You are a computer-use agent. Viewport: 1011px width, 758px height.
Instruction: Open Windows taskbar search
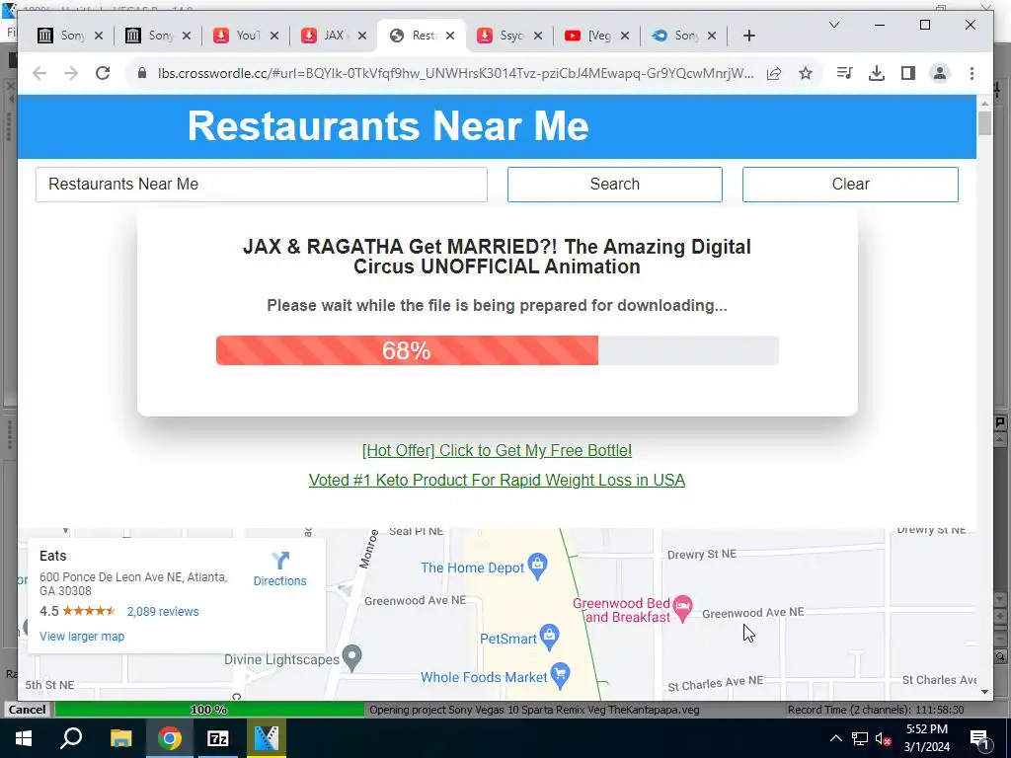click(x=71, y=738)
